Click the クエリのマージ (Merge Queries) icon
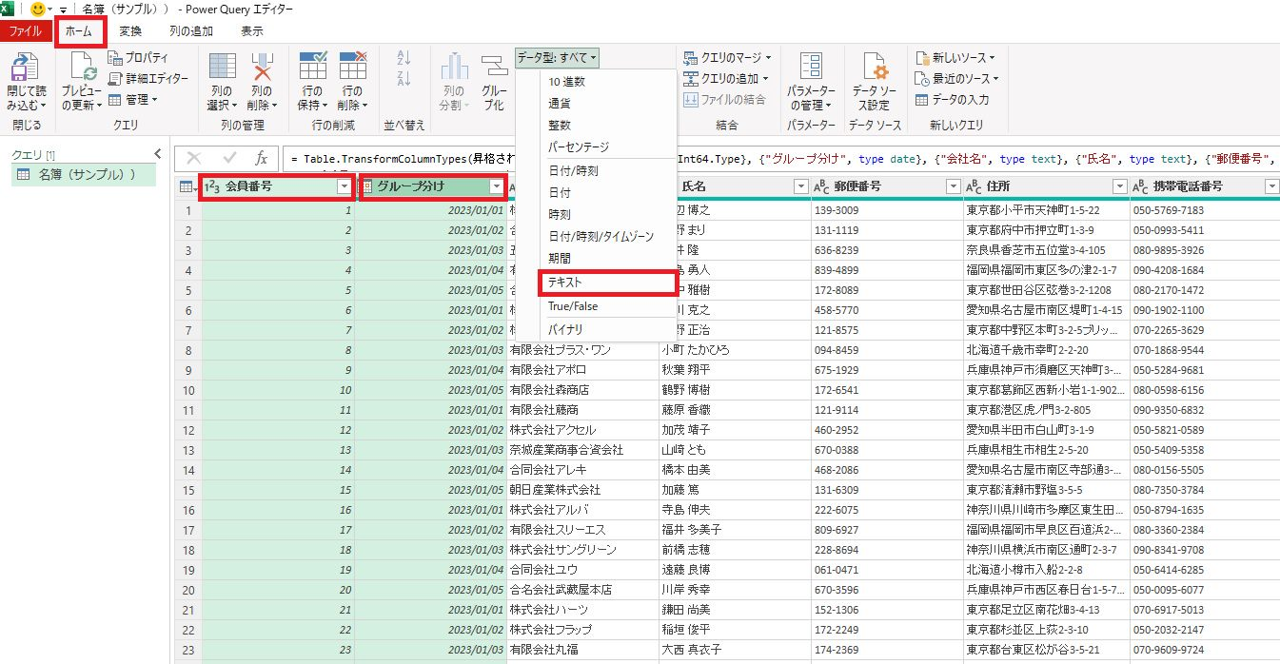Viewport: 1280px width, 664px height. click(690, 58)
